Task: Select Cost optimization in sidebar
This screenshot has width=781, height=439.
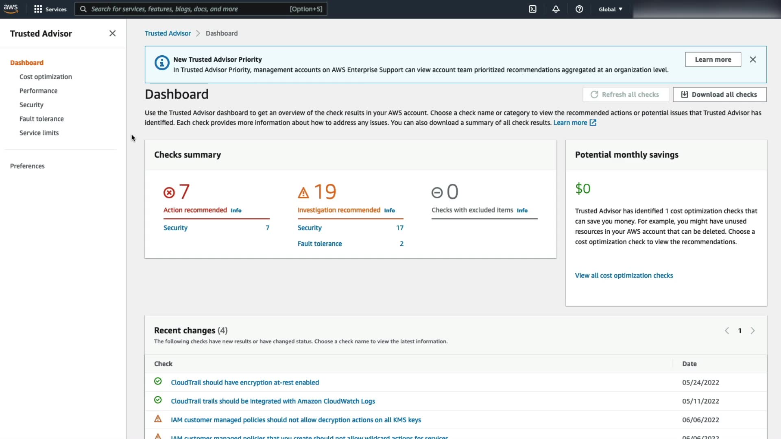Action: (x=46, y=77)
